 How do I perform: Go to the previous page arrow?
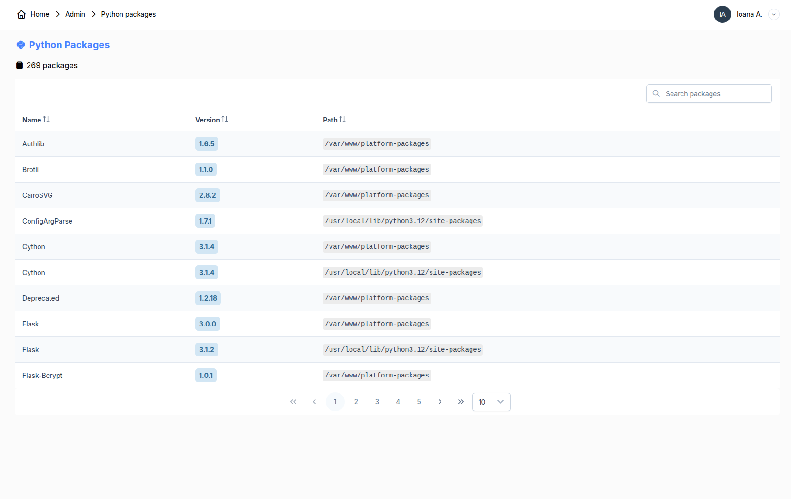(x=314, y=402)
